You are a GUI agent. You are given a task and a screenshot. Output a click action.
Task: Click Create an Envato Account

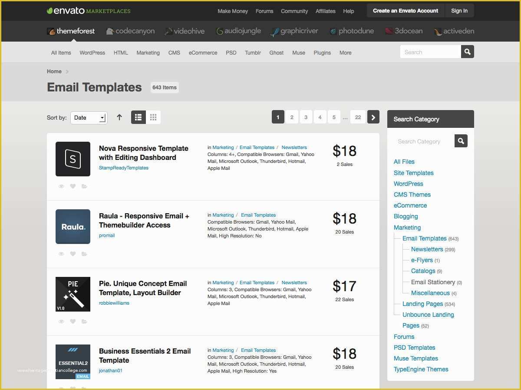[x=406, y=11]
